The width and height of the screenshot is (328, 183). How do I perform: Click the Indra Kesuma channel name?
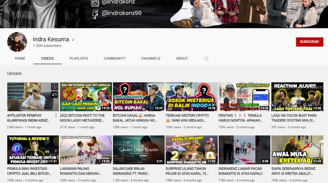(51, 39)
